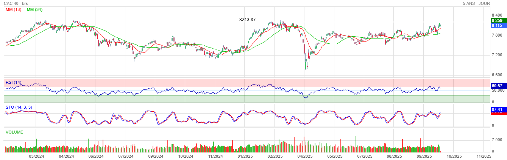Click the stochastic value tag 87.41
The height and width of the screenshot is (160, 507).
coord(496,109)
